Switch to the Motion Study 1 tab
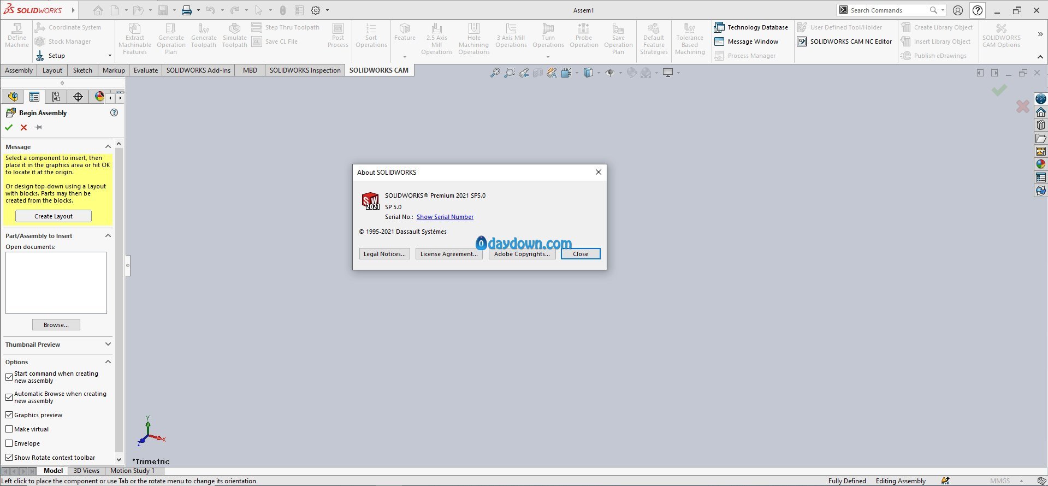 click(x=132, y=471)
